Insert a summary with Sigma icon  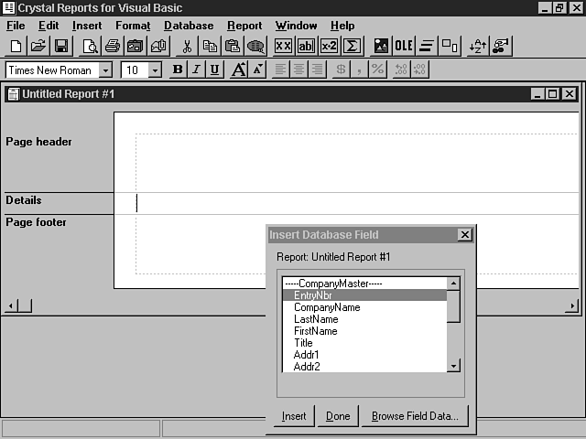pos(353,46)
